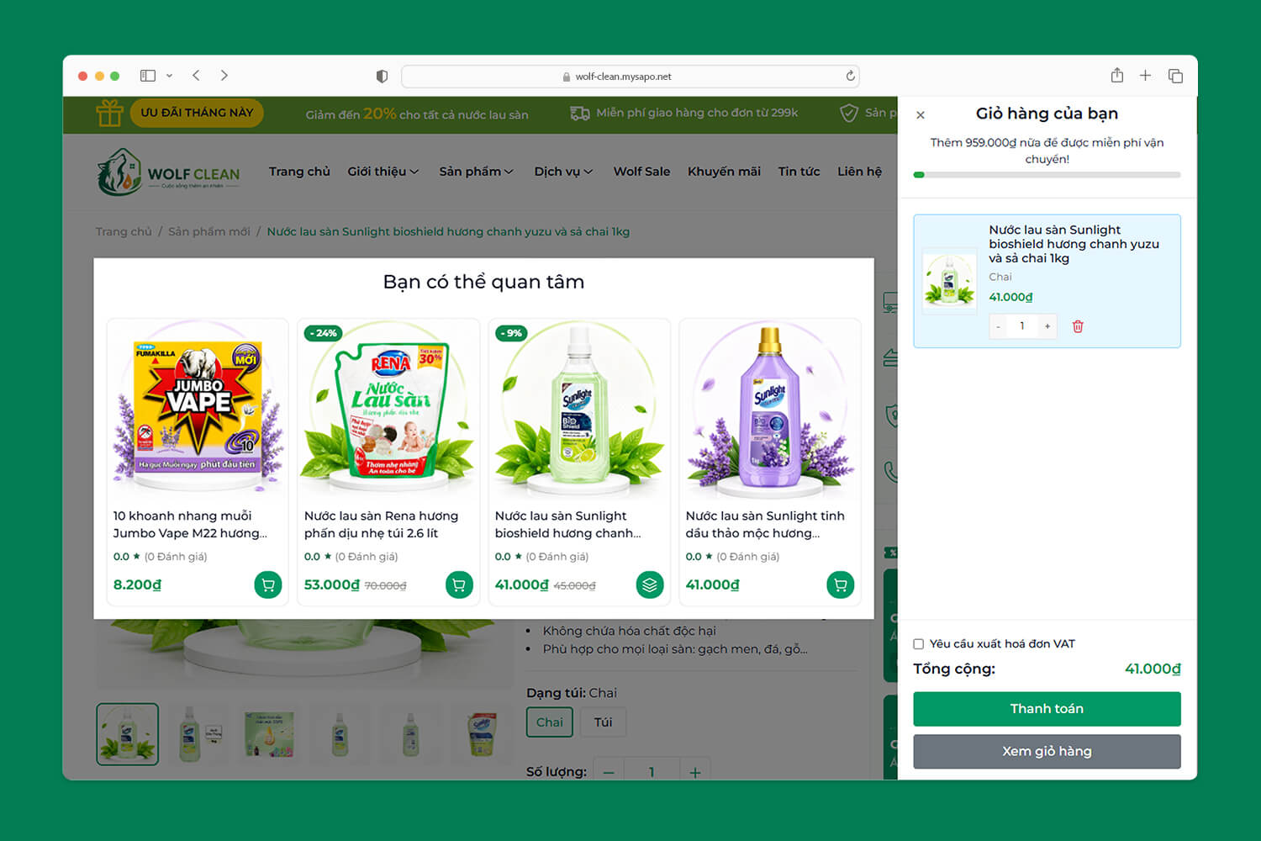Screen dimensions: 1261x841
Task: Open the cart item's product title link
Action: [1074, 244]
